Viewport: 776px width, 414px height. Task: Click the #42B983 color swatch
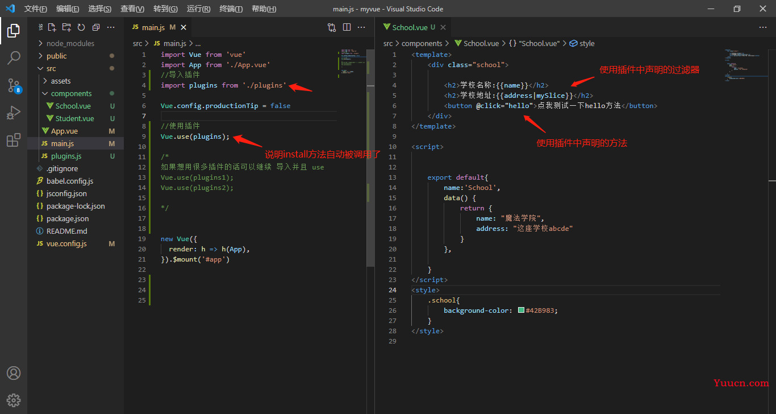pyautogui.click(x=521, y=310)
